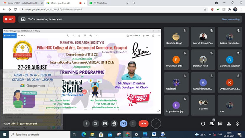
Task: Open Meet more options three-dot menu
Action: 133,124
